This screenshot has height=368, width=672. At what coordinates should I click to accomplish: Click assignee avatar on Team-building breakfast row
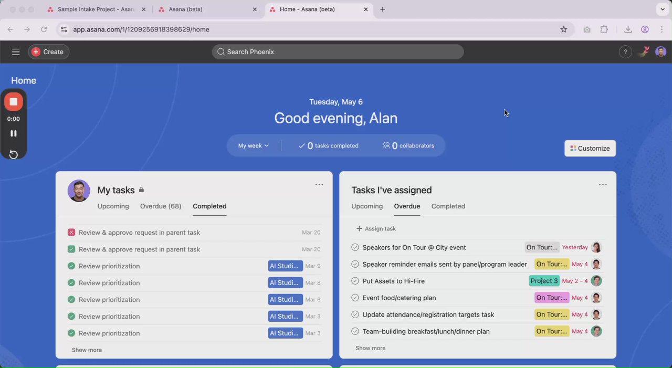tap(596, 331)
